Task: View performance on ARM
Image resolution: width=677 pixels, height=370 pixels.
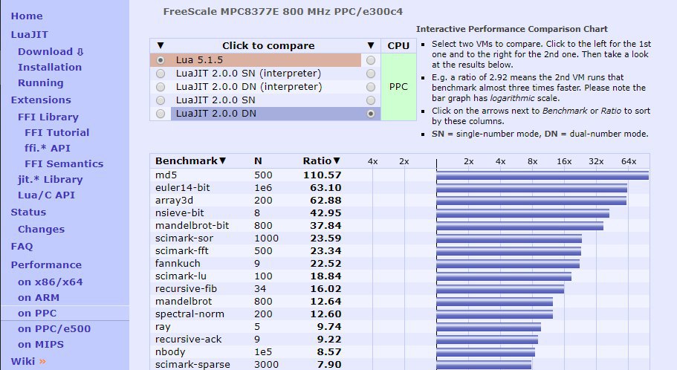Action: pyautogui.click(x=39, y=297)
